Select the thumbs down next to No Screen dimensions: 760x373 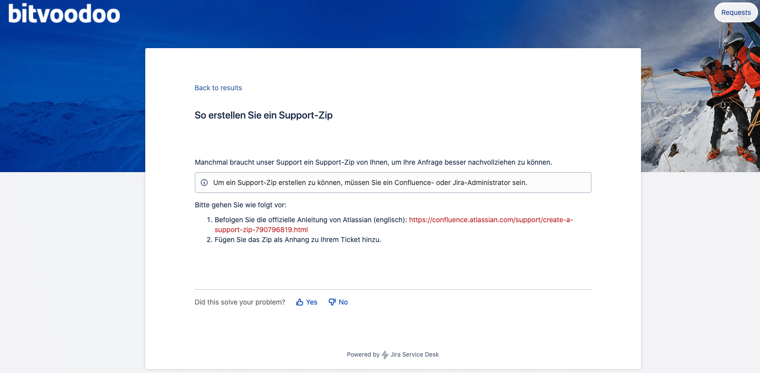[331, 302]
